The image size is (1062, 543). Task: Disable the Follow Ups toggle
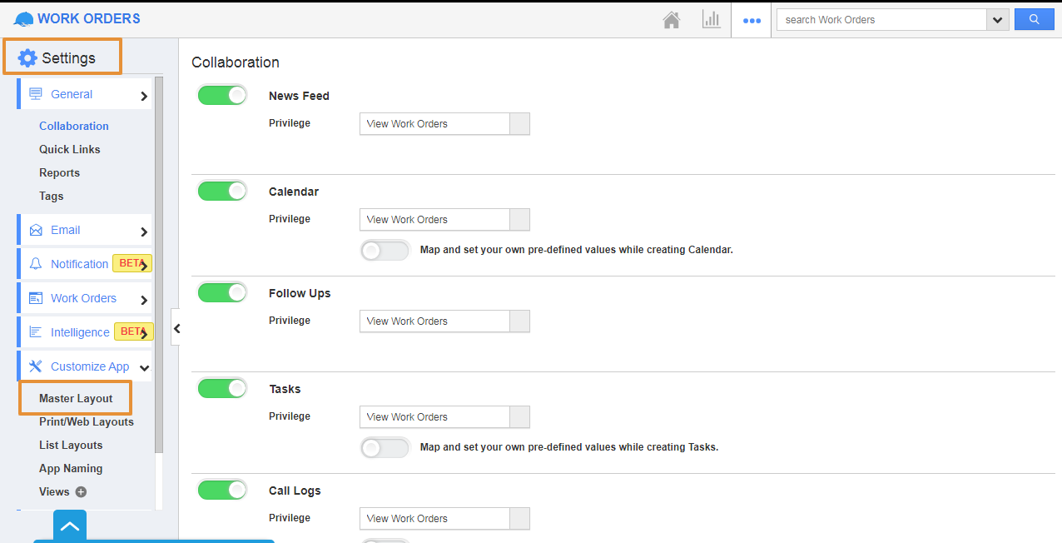tap(222, 292)
